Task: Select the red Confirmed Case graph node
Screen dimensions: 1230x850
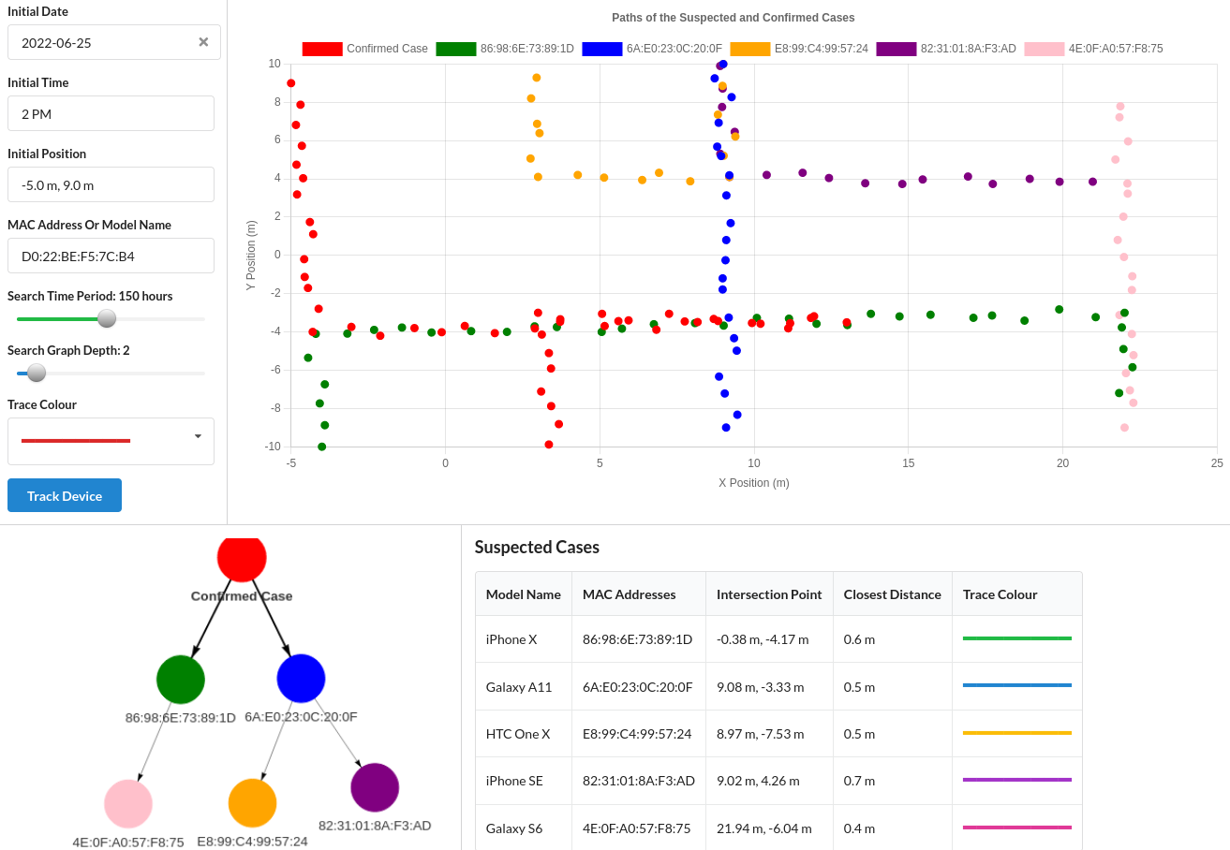Action: click(242, 558)
